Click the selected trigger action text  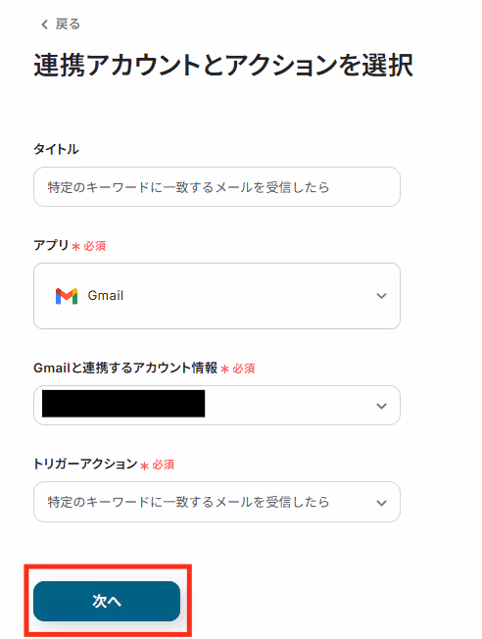tap(188, 502)
